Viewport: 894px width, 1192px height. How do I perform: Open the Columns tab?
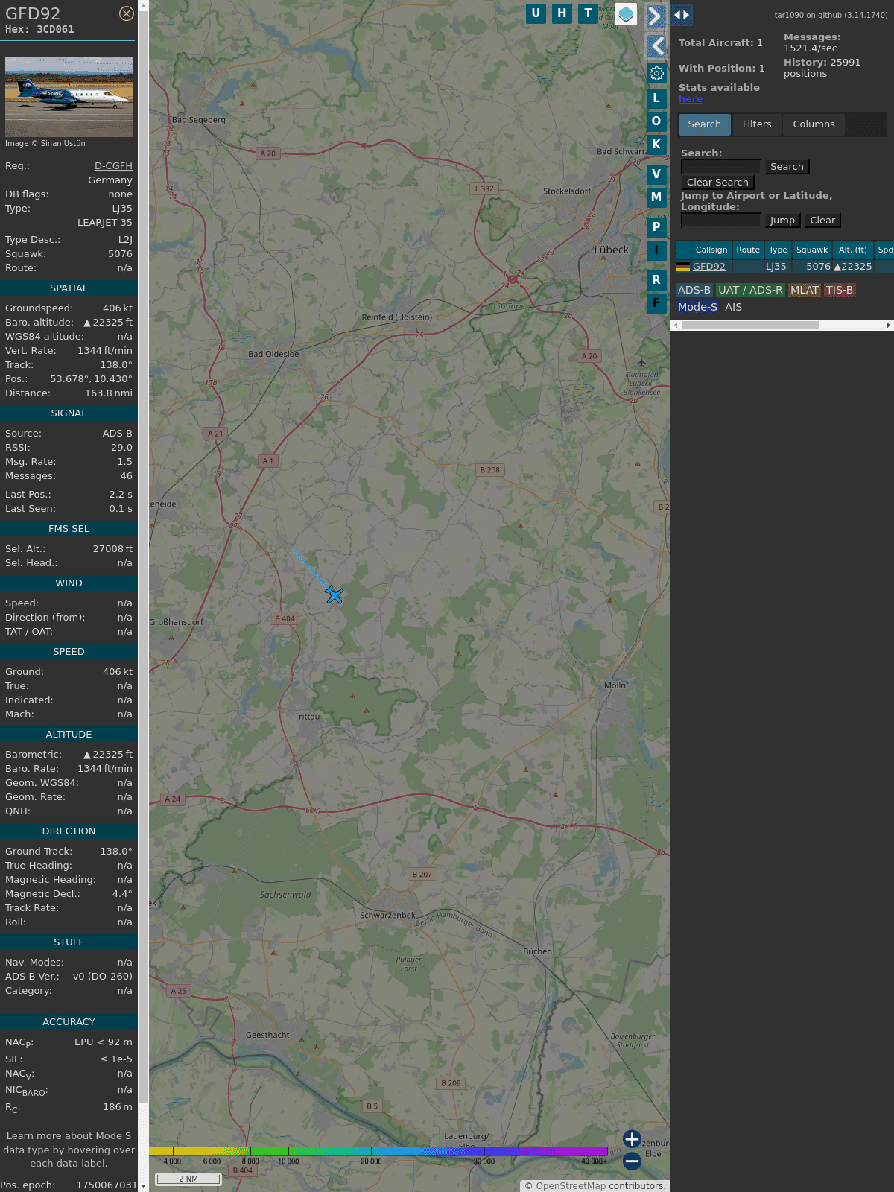814,124
